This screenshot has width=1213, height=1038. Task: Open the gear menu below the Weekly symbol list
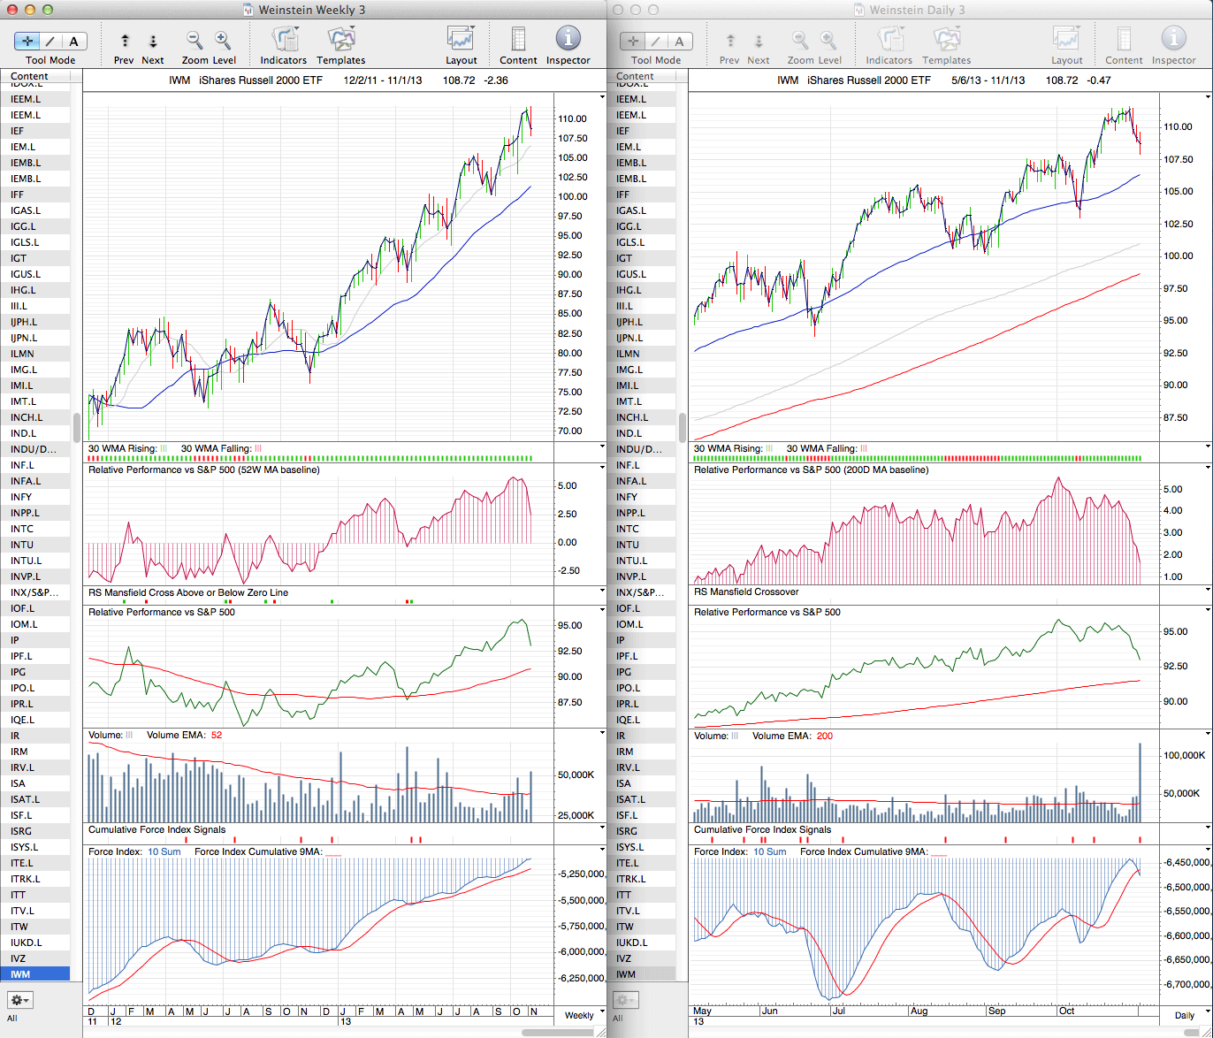tap(20, 1000)
